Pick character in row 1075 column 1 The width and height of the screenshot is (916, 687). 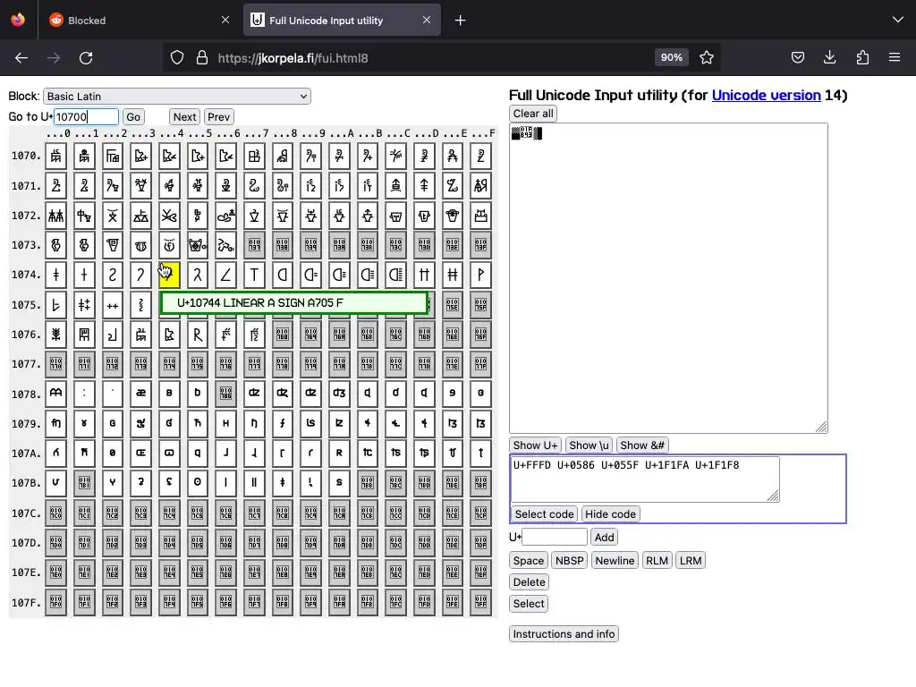click(x=84, y=305)
